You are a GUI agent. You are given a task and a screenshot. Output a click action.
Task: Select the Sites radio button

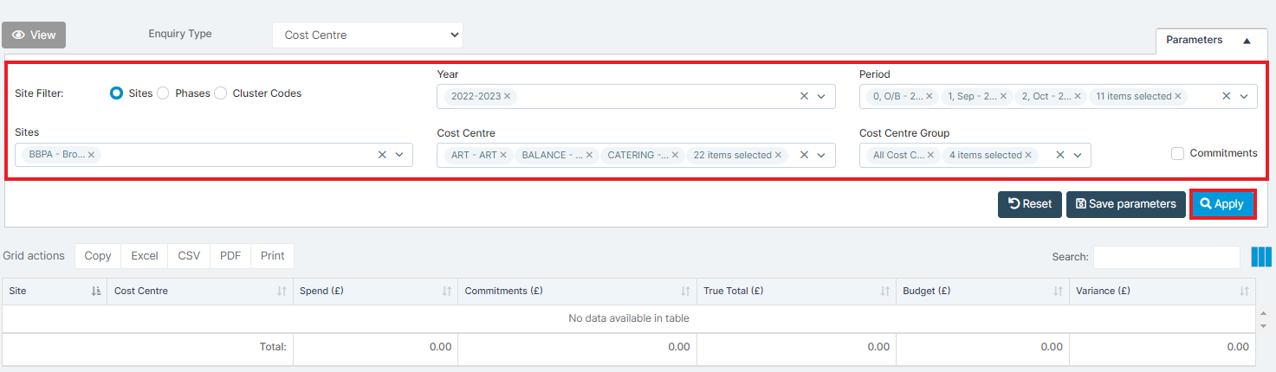[116, 93]
